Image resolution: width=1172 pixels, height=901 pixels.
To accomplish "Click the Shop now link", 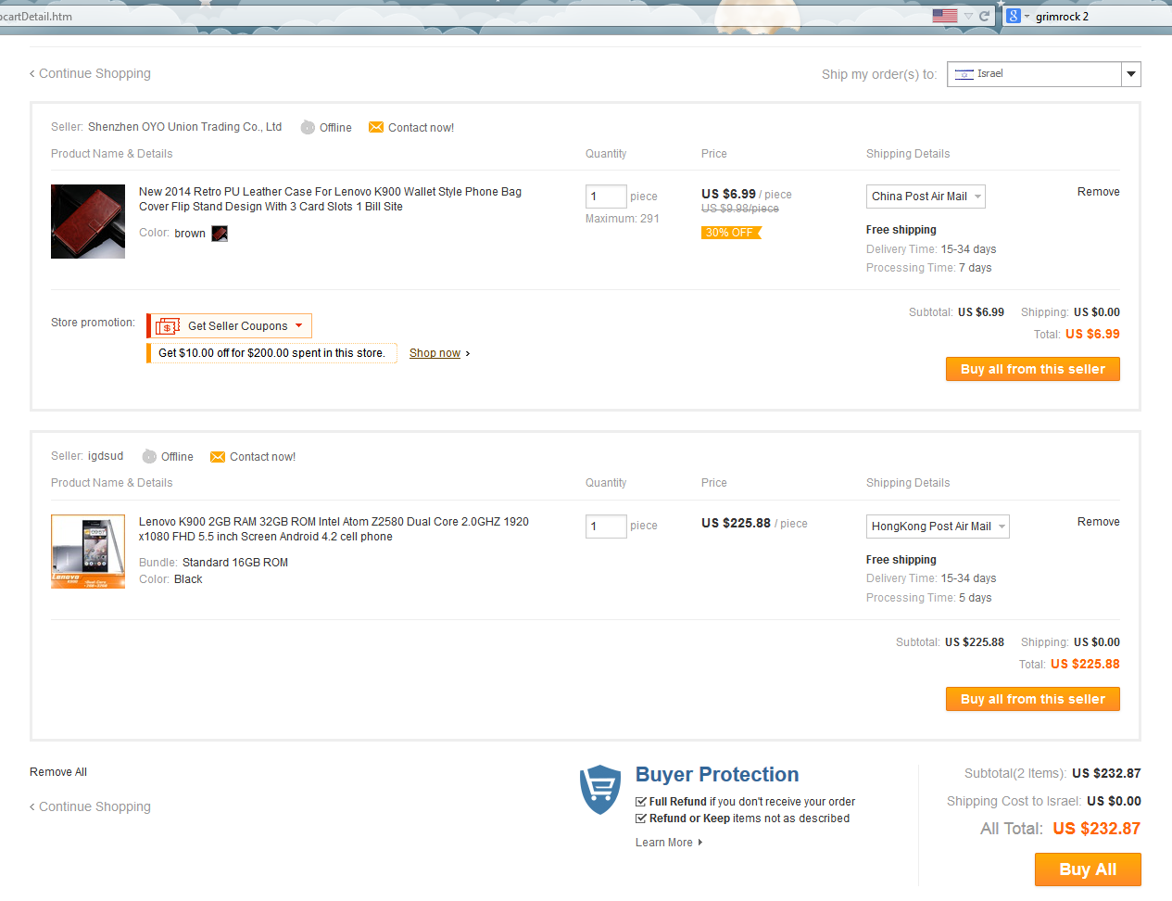I will (x=435, y=353).
